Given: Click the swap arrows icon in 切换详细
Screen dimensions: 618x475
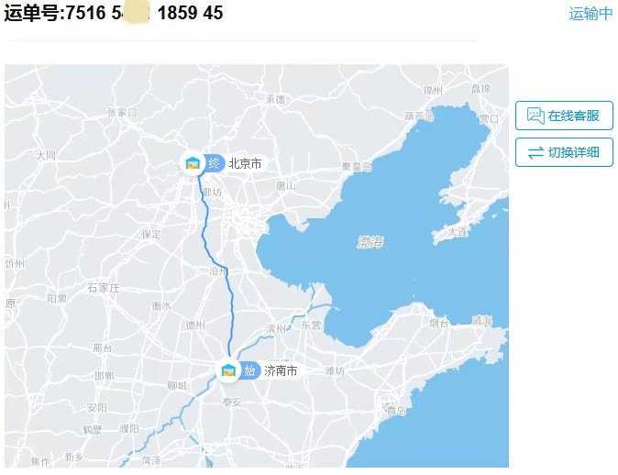Looking at the screenshot, I should click(x=535, y=152).
